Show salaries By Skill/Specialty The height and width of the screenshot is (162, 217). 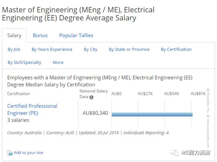[x=24, y=63]
